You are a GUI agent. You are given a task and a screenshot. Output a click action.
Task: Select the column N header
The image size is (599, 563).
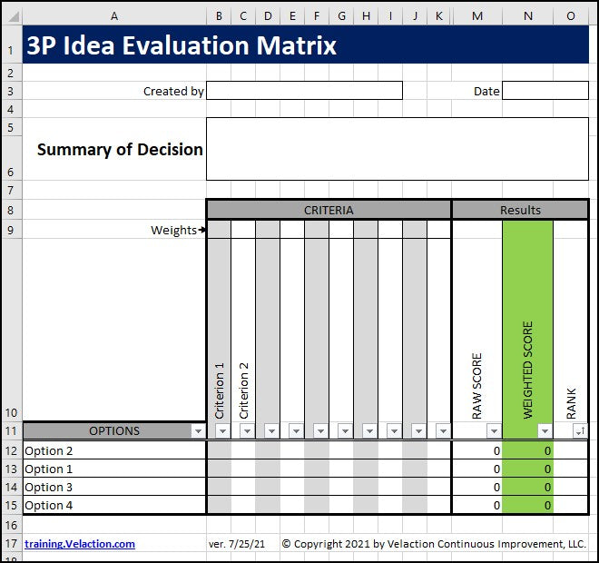527,15
